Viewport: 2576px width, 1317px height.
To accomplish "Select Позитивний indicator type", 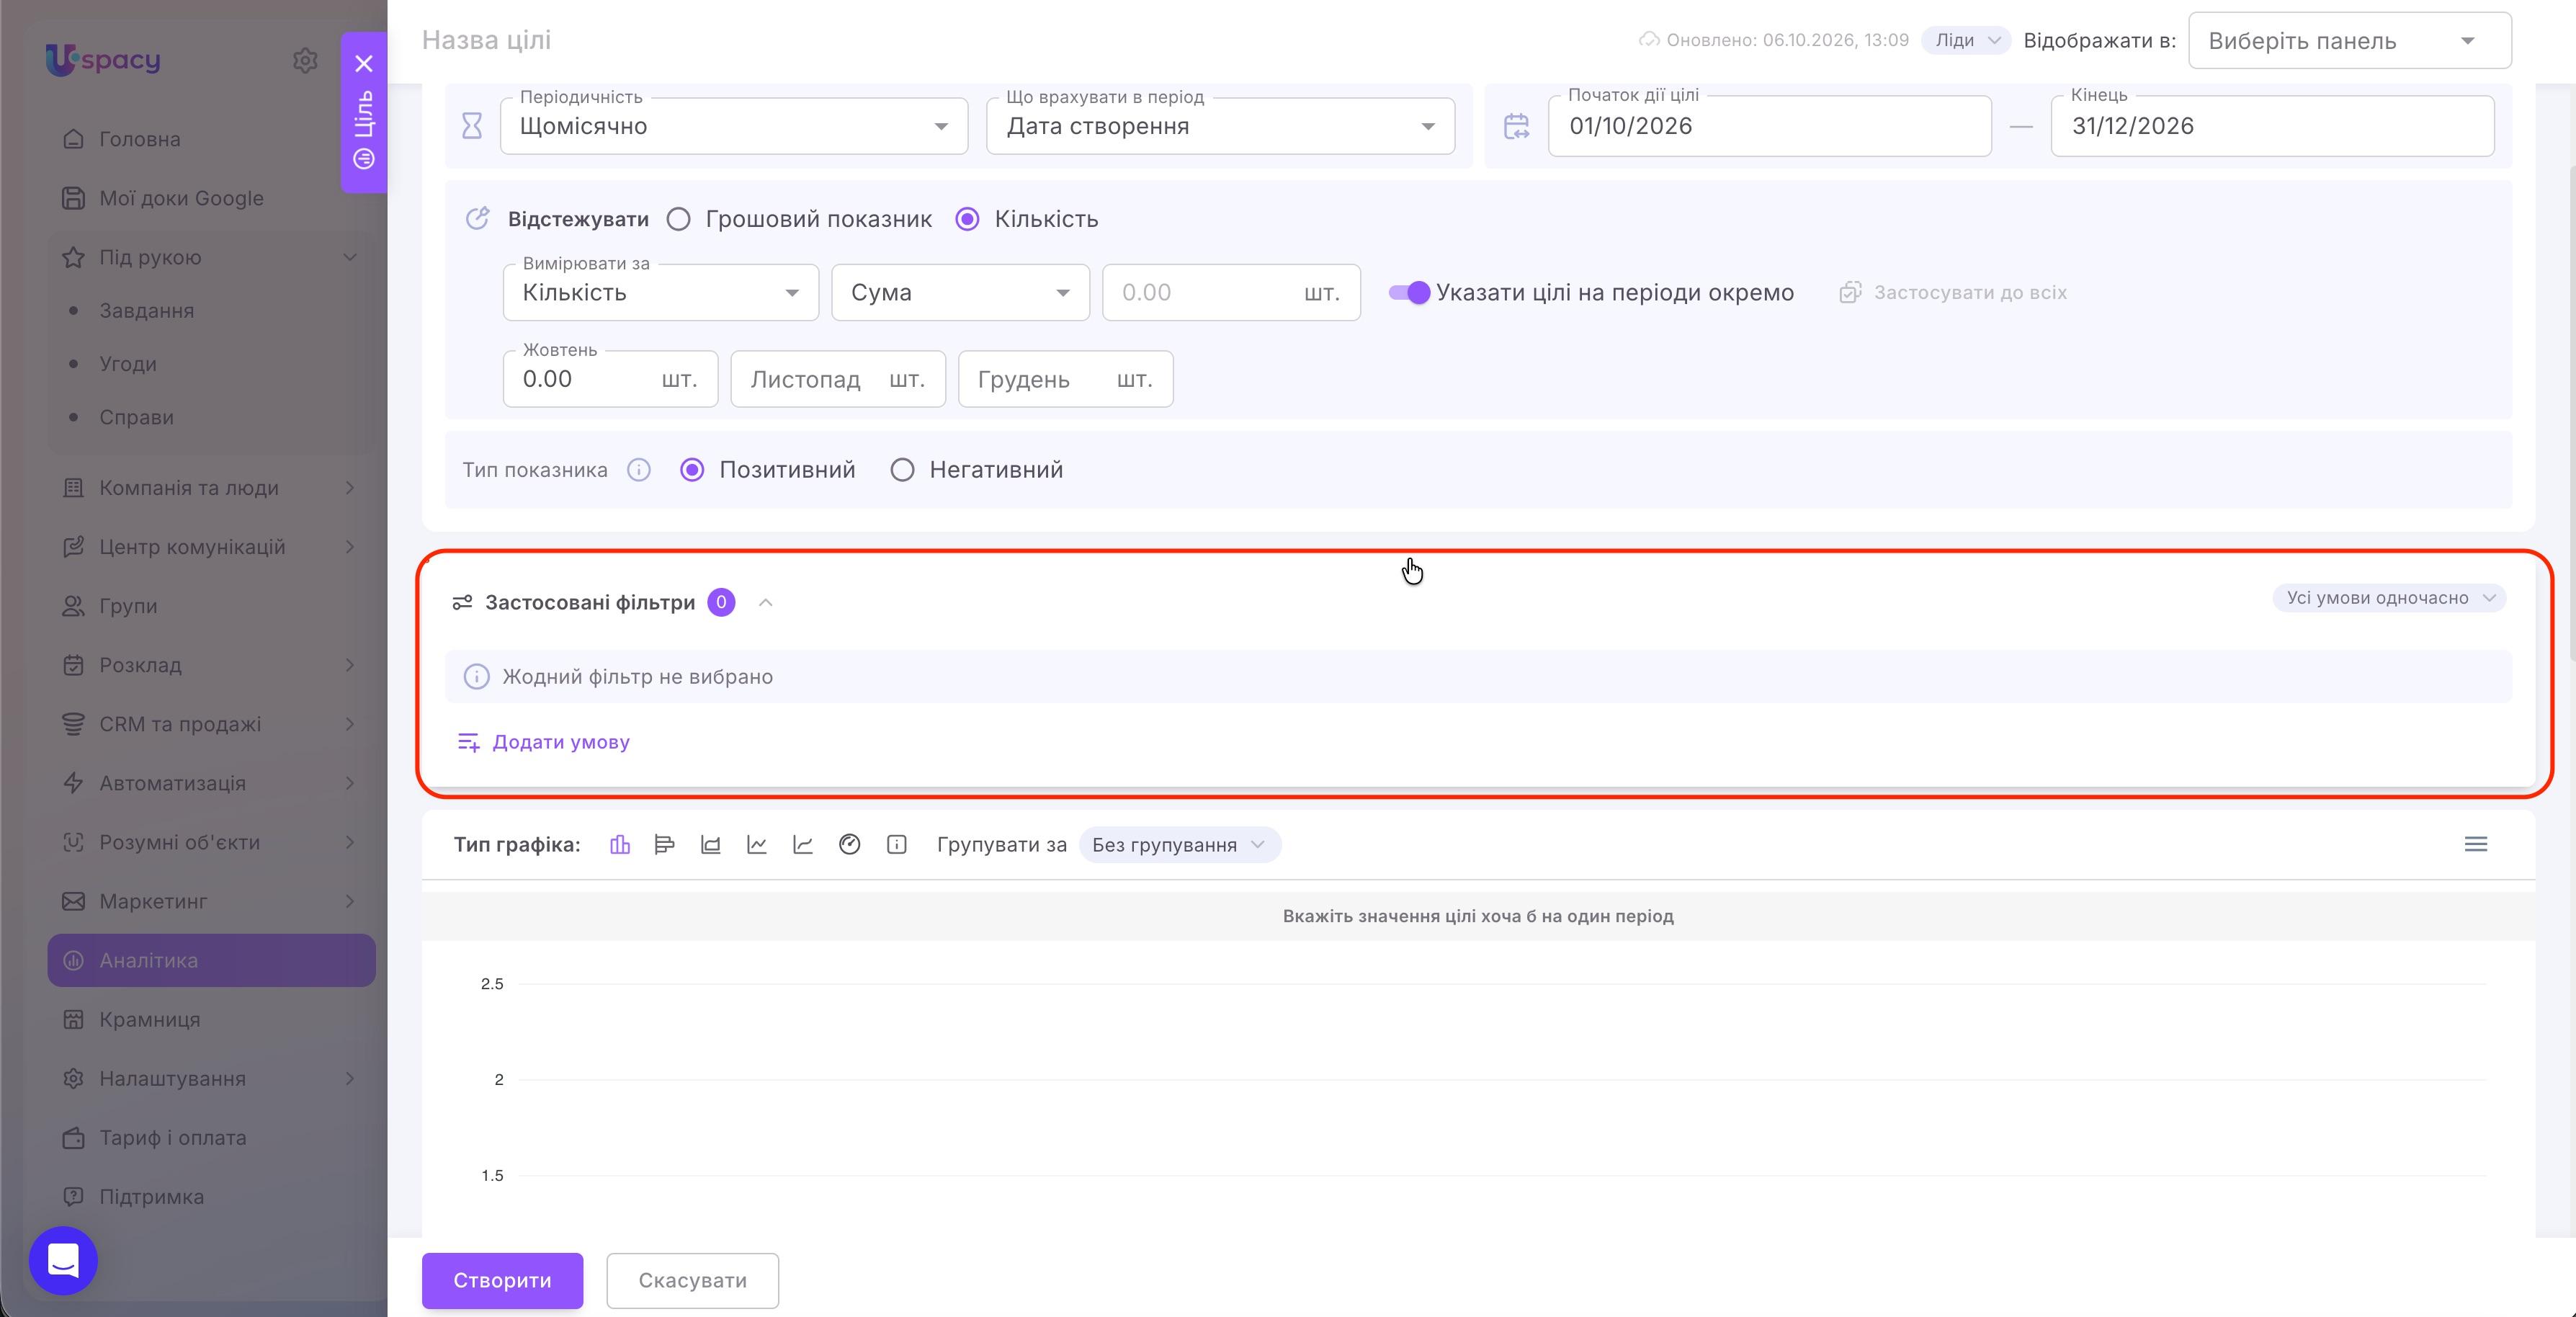I will coord(692,470).
